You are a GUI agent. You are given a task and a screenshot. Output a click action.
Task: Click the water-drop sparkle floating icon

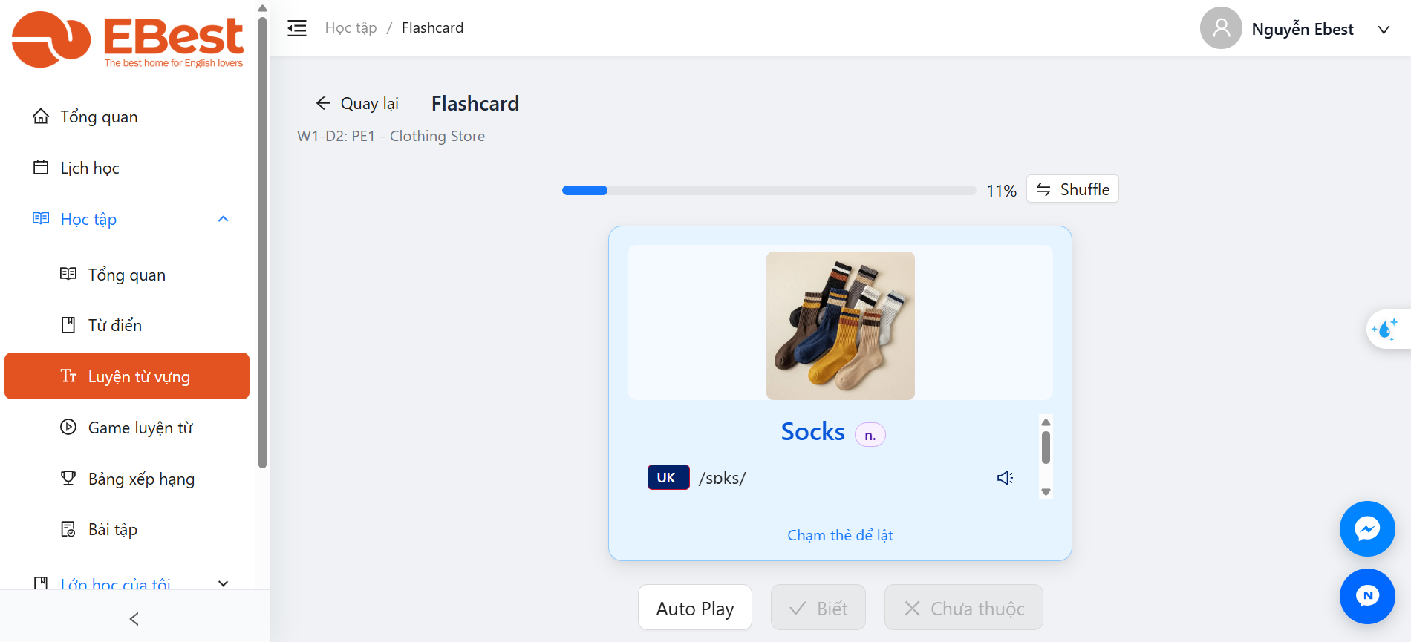[1385, 329]
